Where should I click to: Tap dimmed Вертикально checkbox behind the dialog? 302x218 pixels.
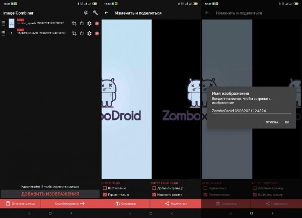pos(205,188)
